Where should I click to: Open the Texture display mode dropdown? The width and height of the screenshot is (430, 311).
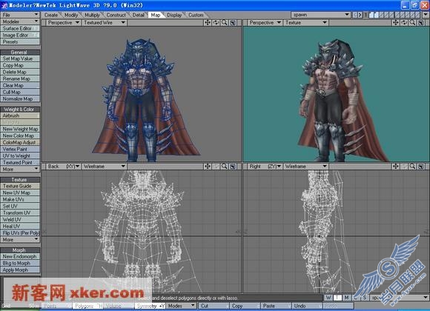tap(305, 23)
